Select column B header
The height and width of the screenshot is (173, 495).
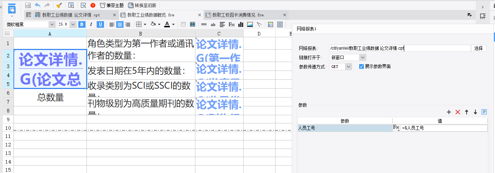click(x=141, y=33)
